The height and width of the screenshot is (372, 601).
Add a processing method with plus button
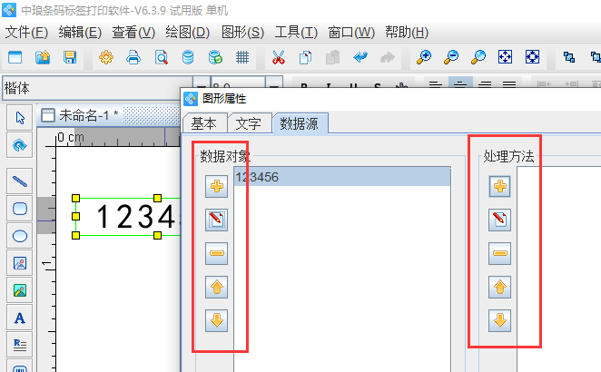[x=499, y=187]
